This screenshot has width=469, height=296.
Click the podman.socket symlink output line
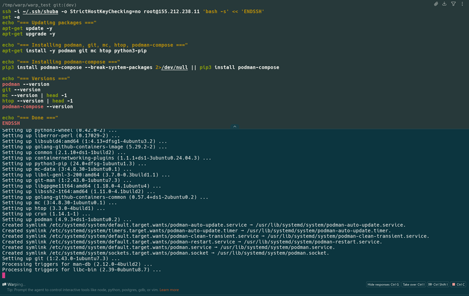pyautogui.click(x=165, y=253)
